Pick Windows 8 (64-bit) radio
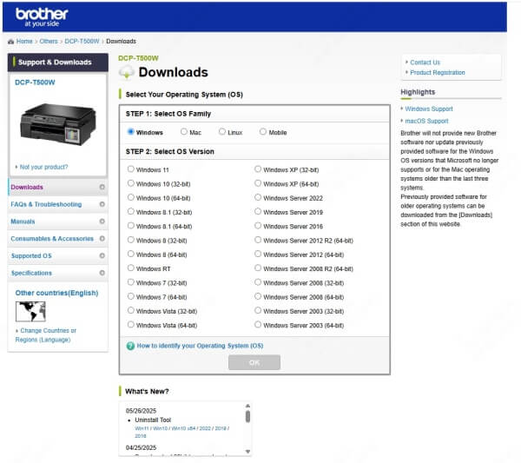521x463 pixels. [x=131, y=254]
